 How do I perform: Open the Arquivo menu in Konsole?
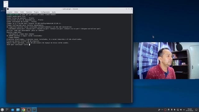10,12
